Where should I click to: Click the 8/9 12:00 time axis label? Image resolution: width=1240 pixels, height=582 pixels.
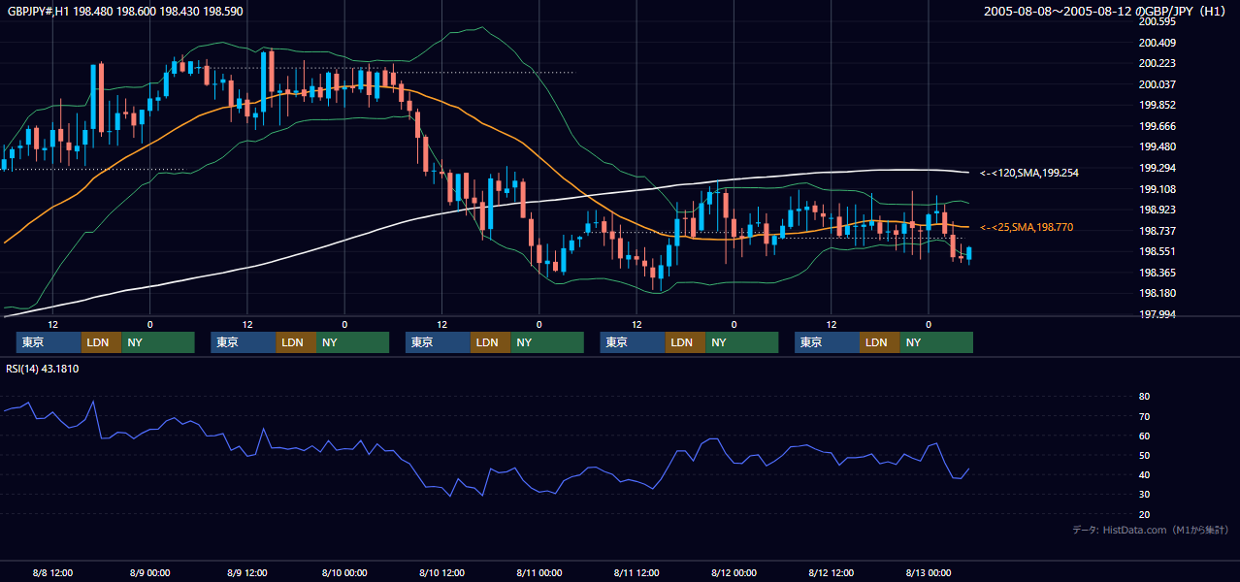click(246, 572)
